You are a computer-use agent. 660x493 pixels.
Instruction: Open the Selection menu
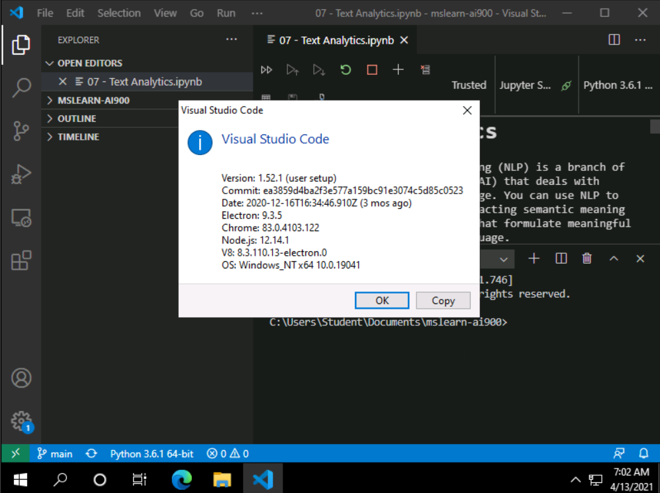click(x=118, y=13)
